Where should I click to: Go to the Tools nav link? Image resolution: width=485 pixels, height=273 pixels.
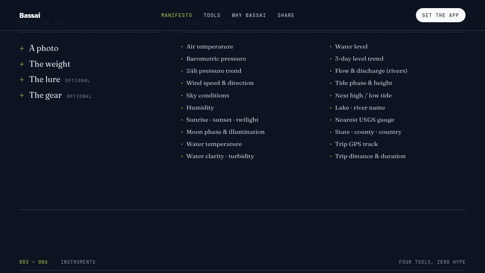(212, 15)
